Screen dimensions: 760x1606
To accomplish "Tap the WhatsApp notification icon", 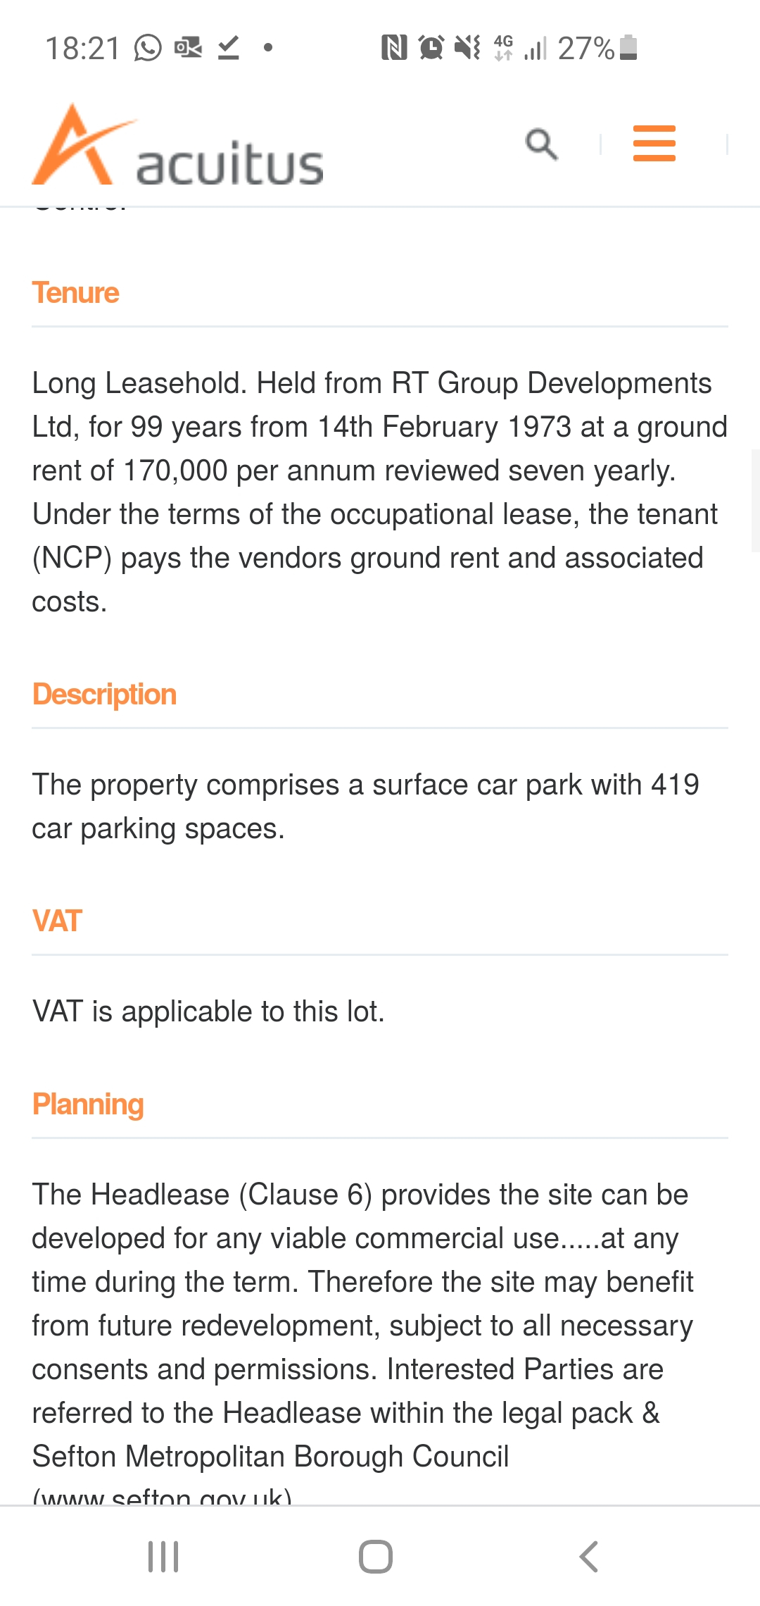I will click(x=148, y=48).
